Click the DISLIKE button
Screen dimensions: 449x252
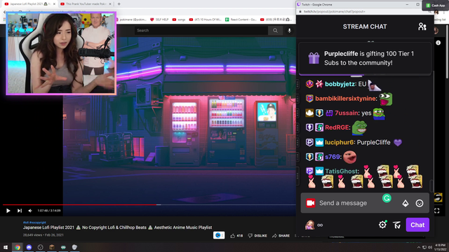pyautogui.click(x=257, y=236)
